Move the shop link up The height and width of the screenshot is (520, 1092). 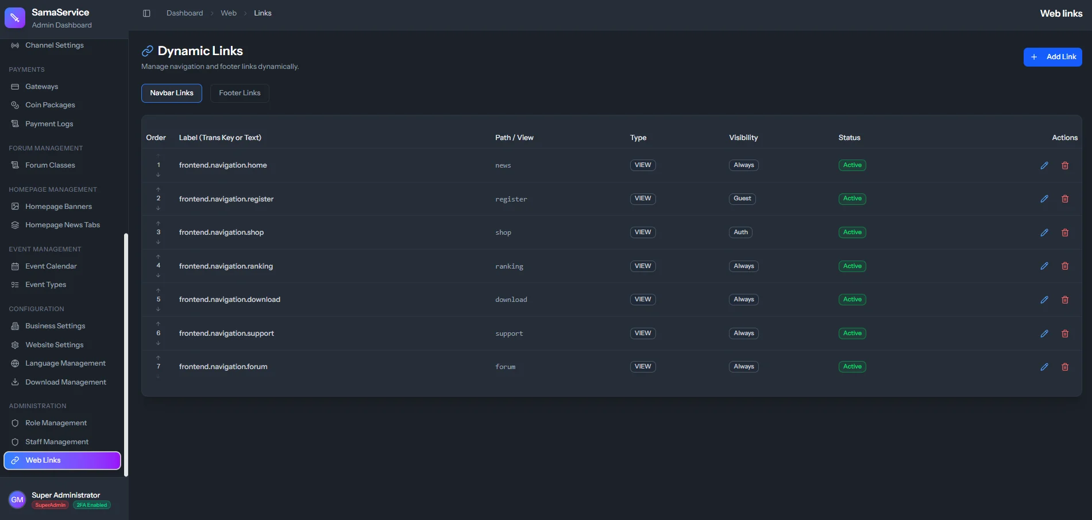[x=158, y=223]
